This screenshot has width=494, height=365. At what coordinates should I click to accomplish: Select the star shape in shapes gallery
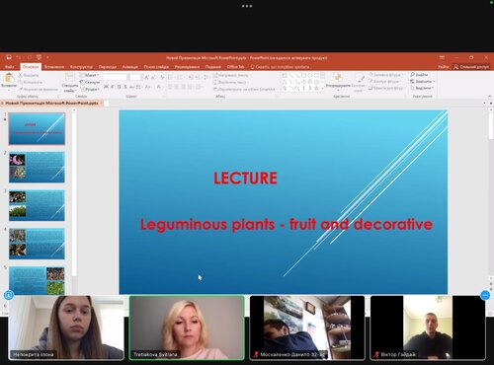(x=316, y=89)
